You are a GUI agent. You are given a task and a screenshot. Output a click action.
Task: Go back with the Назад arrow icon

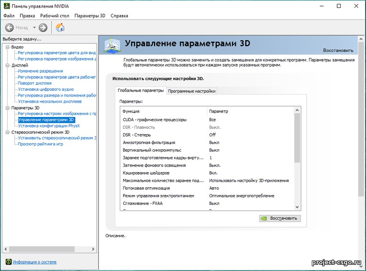[x=10, y=28]
